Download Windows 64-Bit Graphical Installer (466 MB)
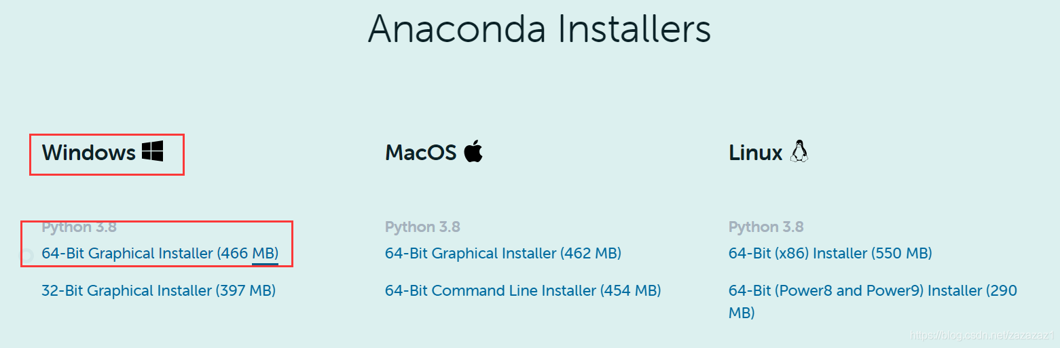This screenshot has width=1060, height=348. pyautogui.click(x=160, y=254)
